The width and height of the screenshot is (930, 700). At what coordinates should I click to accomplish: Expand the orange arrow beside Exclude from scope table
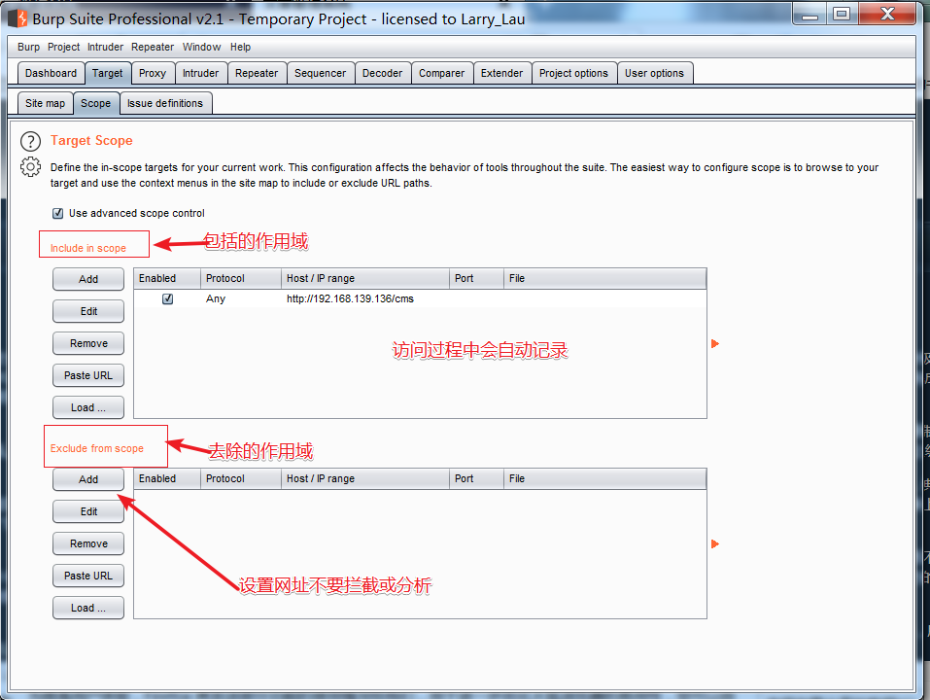714,544
